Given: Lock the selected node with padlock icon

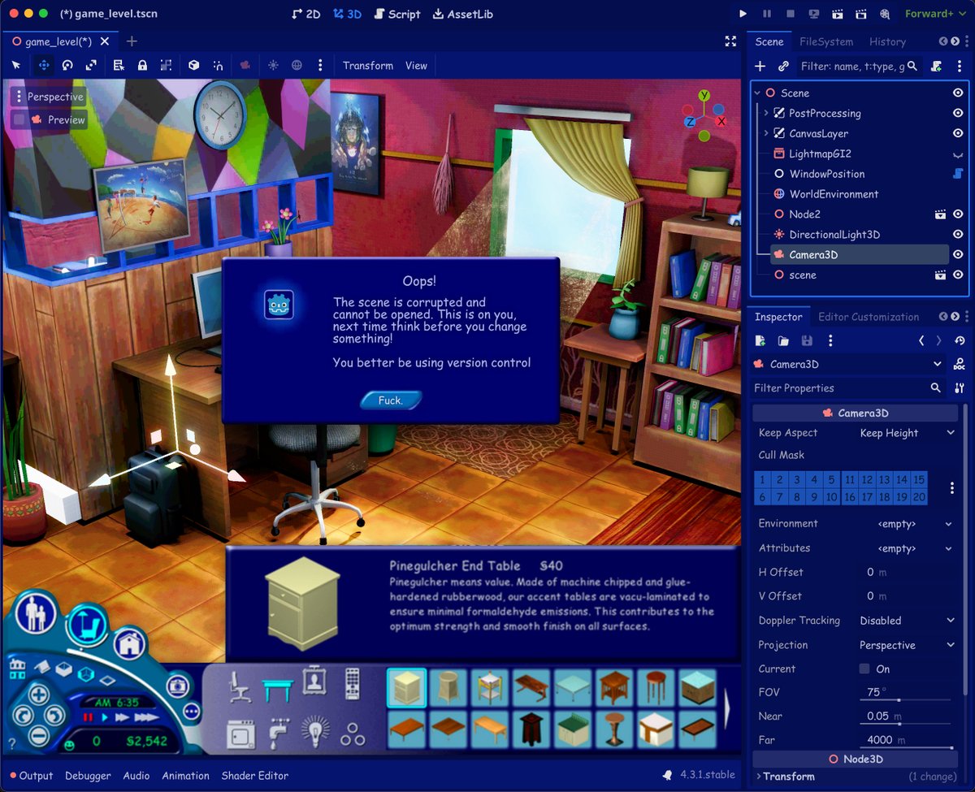Looking at the screenshot, I should pos(142,66).
